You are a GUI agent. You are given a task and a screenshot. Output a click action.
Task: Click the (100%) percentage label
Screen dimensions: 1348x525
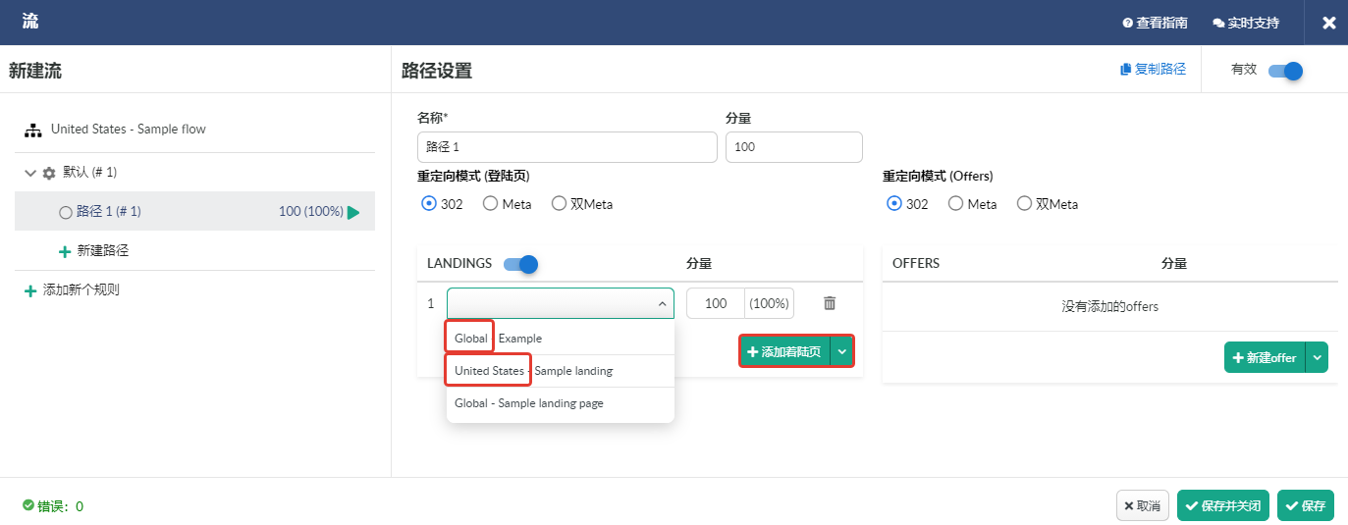769,303
